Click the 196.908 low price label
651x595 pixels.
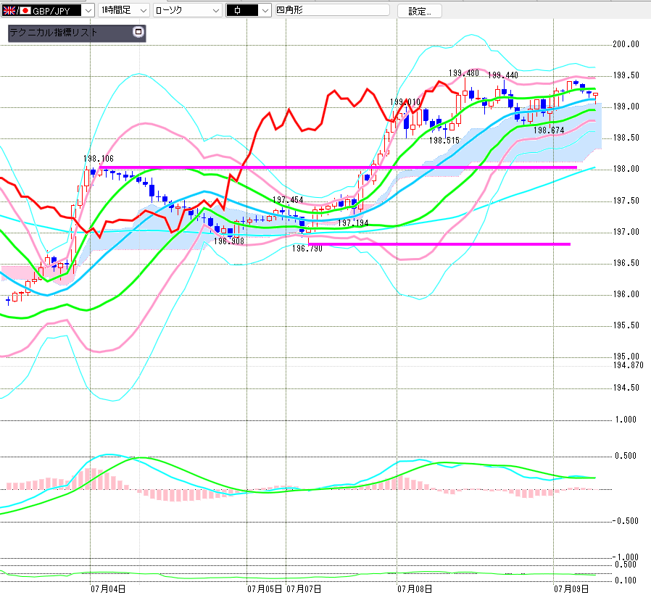coord(229,241)
